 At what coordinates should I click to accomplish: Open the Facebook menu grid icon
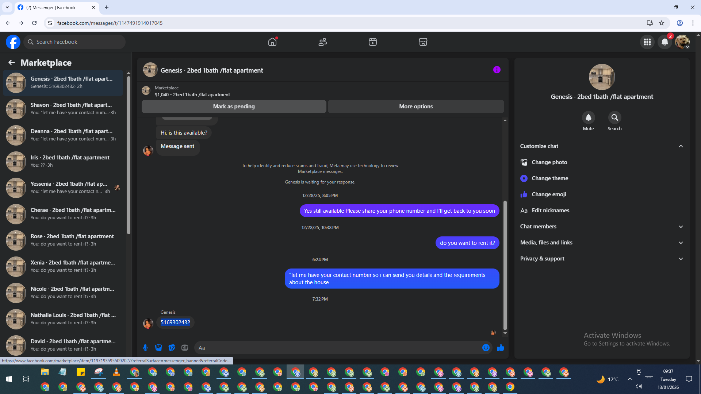[647, 42]
